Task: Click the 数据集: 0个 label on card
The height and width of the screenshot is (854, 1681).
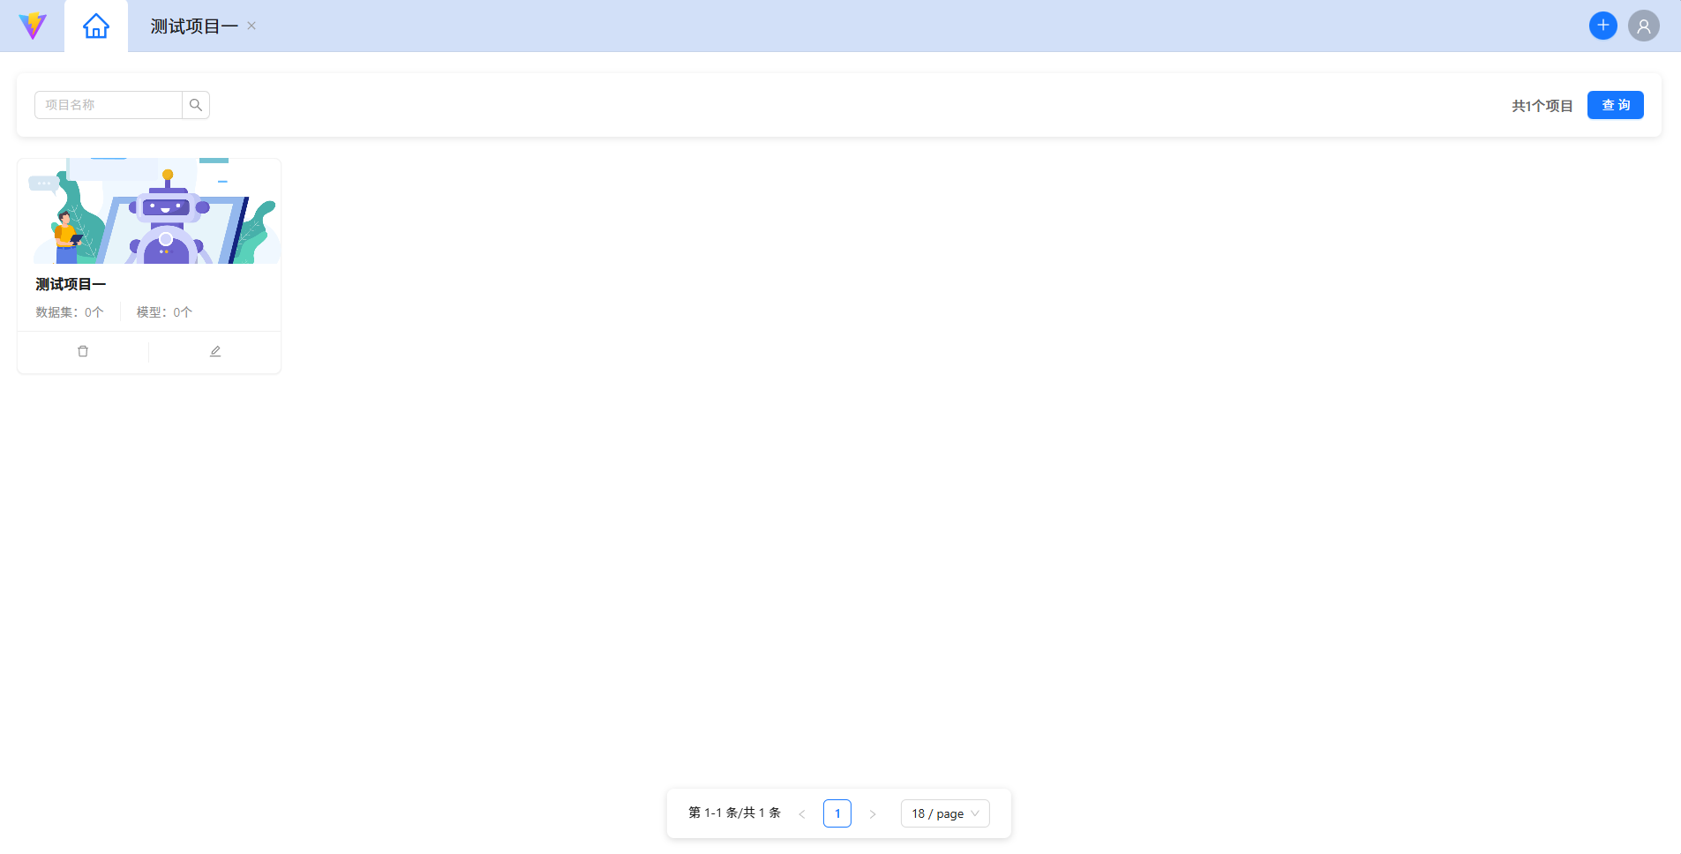Action: [70, 312]
